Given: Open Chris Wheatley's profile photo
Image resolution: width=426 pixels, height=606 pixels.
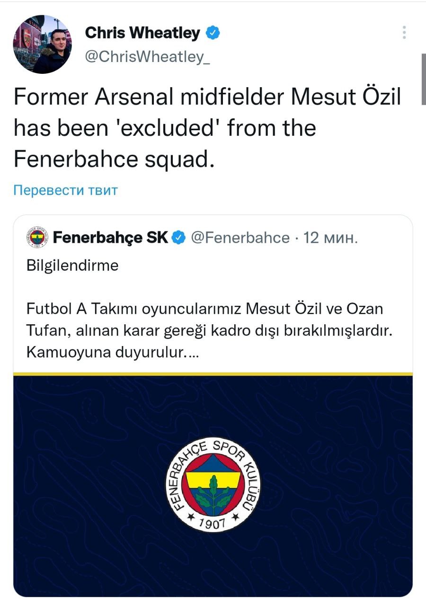Looking at the screenshot, I should (x=42, y=44).
